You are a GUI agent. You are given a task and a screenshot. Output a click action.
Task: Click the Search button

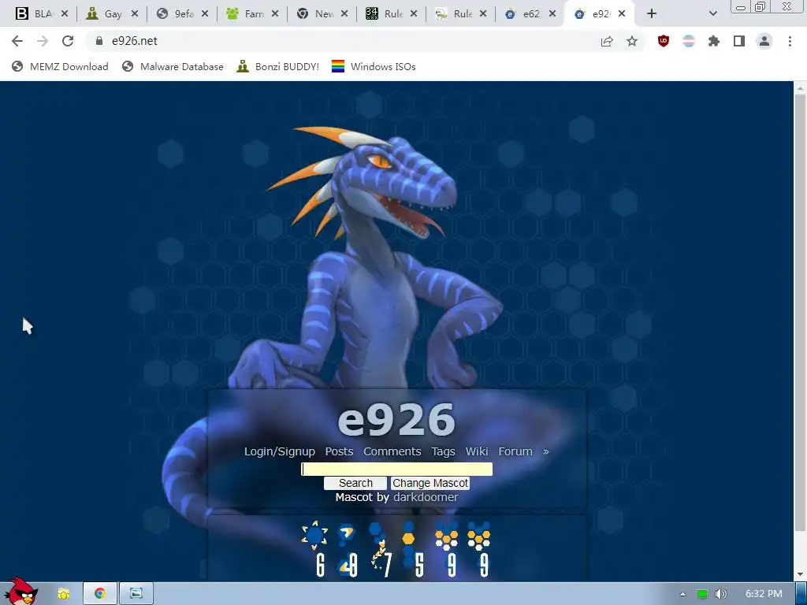(x=355, y=483)
